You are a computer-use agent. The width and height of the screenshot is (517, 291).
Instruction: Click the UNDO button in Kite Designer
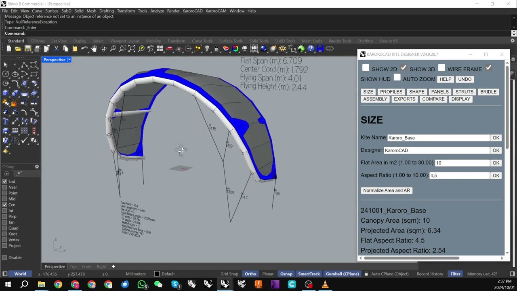[465, 79]
